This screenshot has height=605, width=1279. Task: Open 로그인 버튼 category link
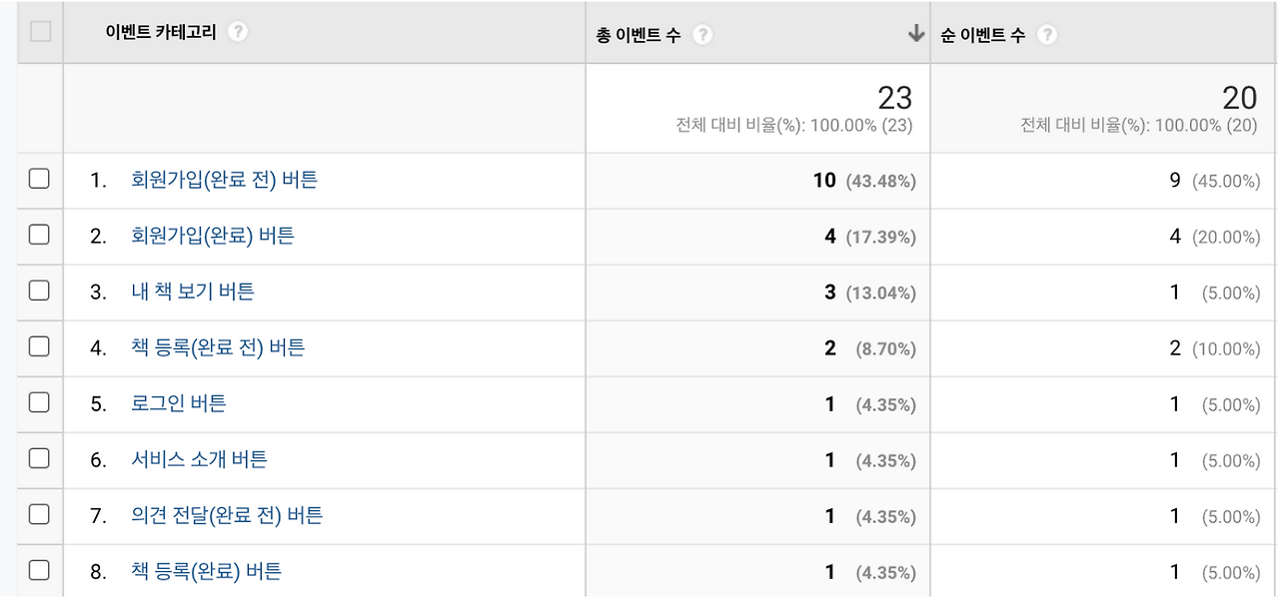coord(179,403)
